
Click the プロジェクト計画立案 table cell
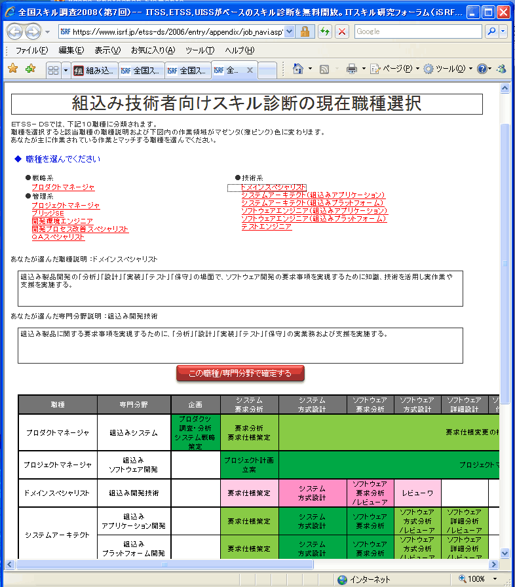[x=249, y=464]
